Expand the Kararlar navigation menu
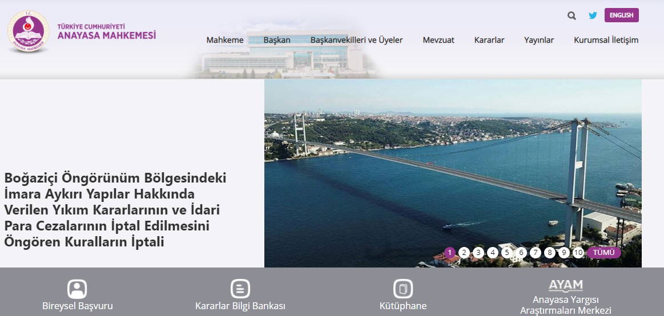 click(x=489, y=40)
